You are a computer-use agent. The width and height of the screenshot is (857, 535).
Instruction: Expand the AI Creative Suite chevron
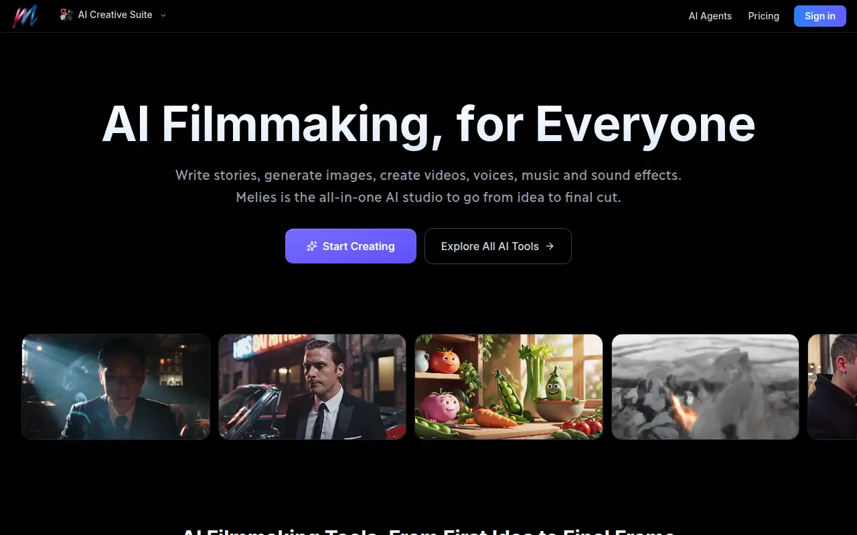163,15
